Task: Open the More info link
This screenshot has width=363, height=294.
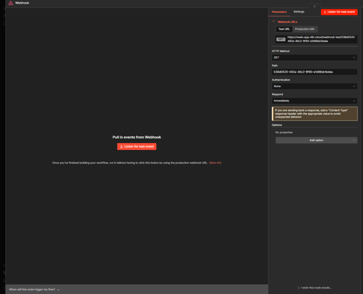Action: [x=215, y=163]
